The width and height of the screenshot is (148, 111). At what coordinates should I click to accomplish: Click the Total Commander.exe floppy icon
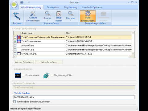(x=19, y=41)
